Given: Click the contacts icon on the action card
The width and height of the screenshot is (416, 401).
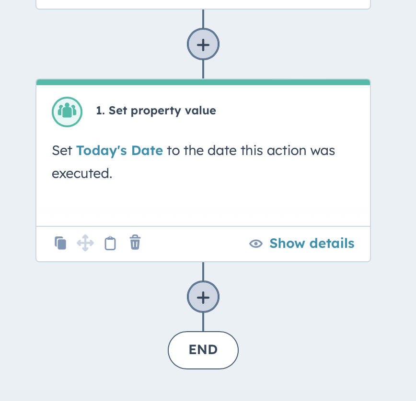Looking at the screenshot, I should tap(67, 111).
